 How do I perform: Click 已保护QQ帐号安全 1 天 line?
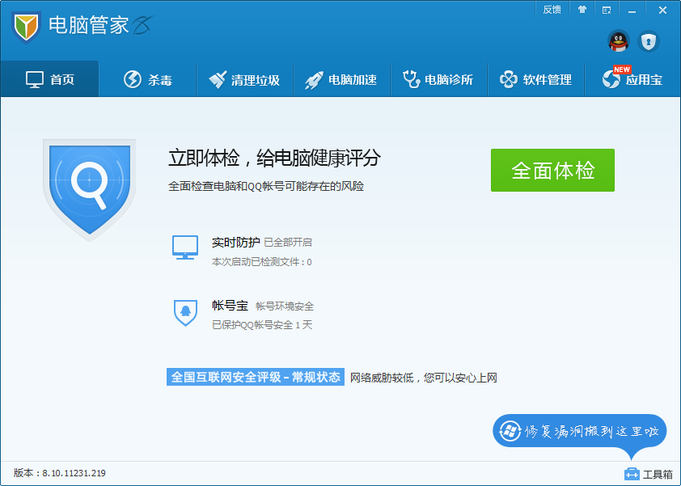pos(262,325)
